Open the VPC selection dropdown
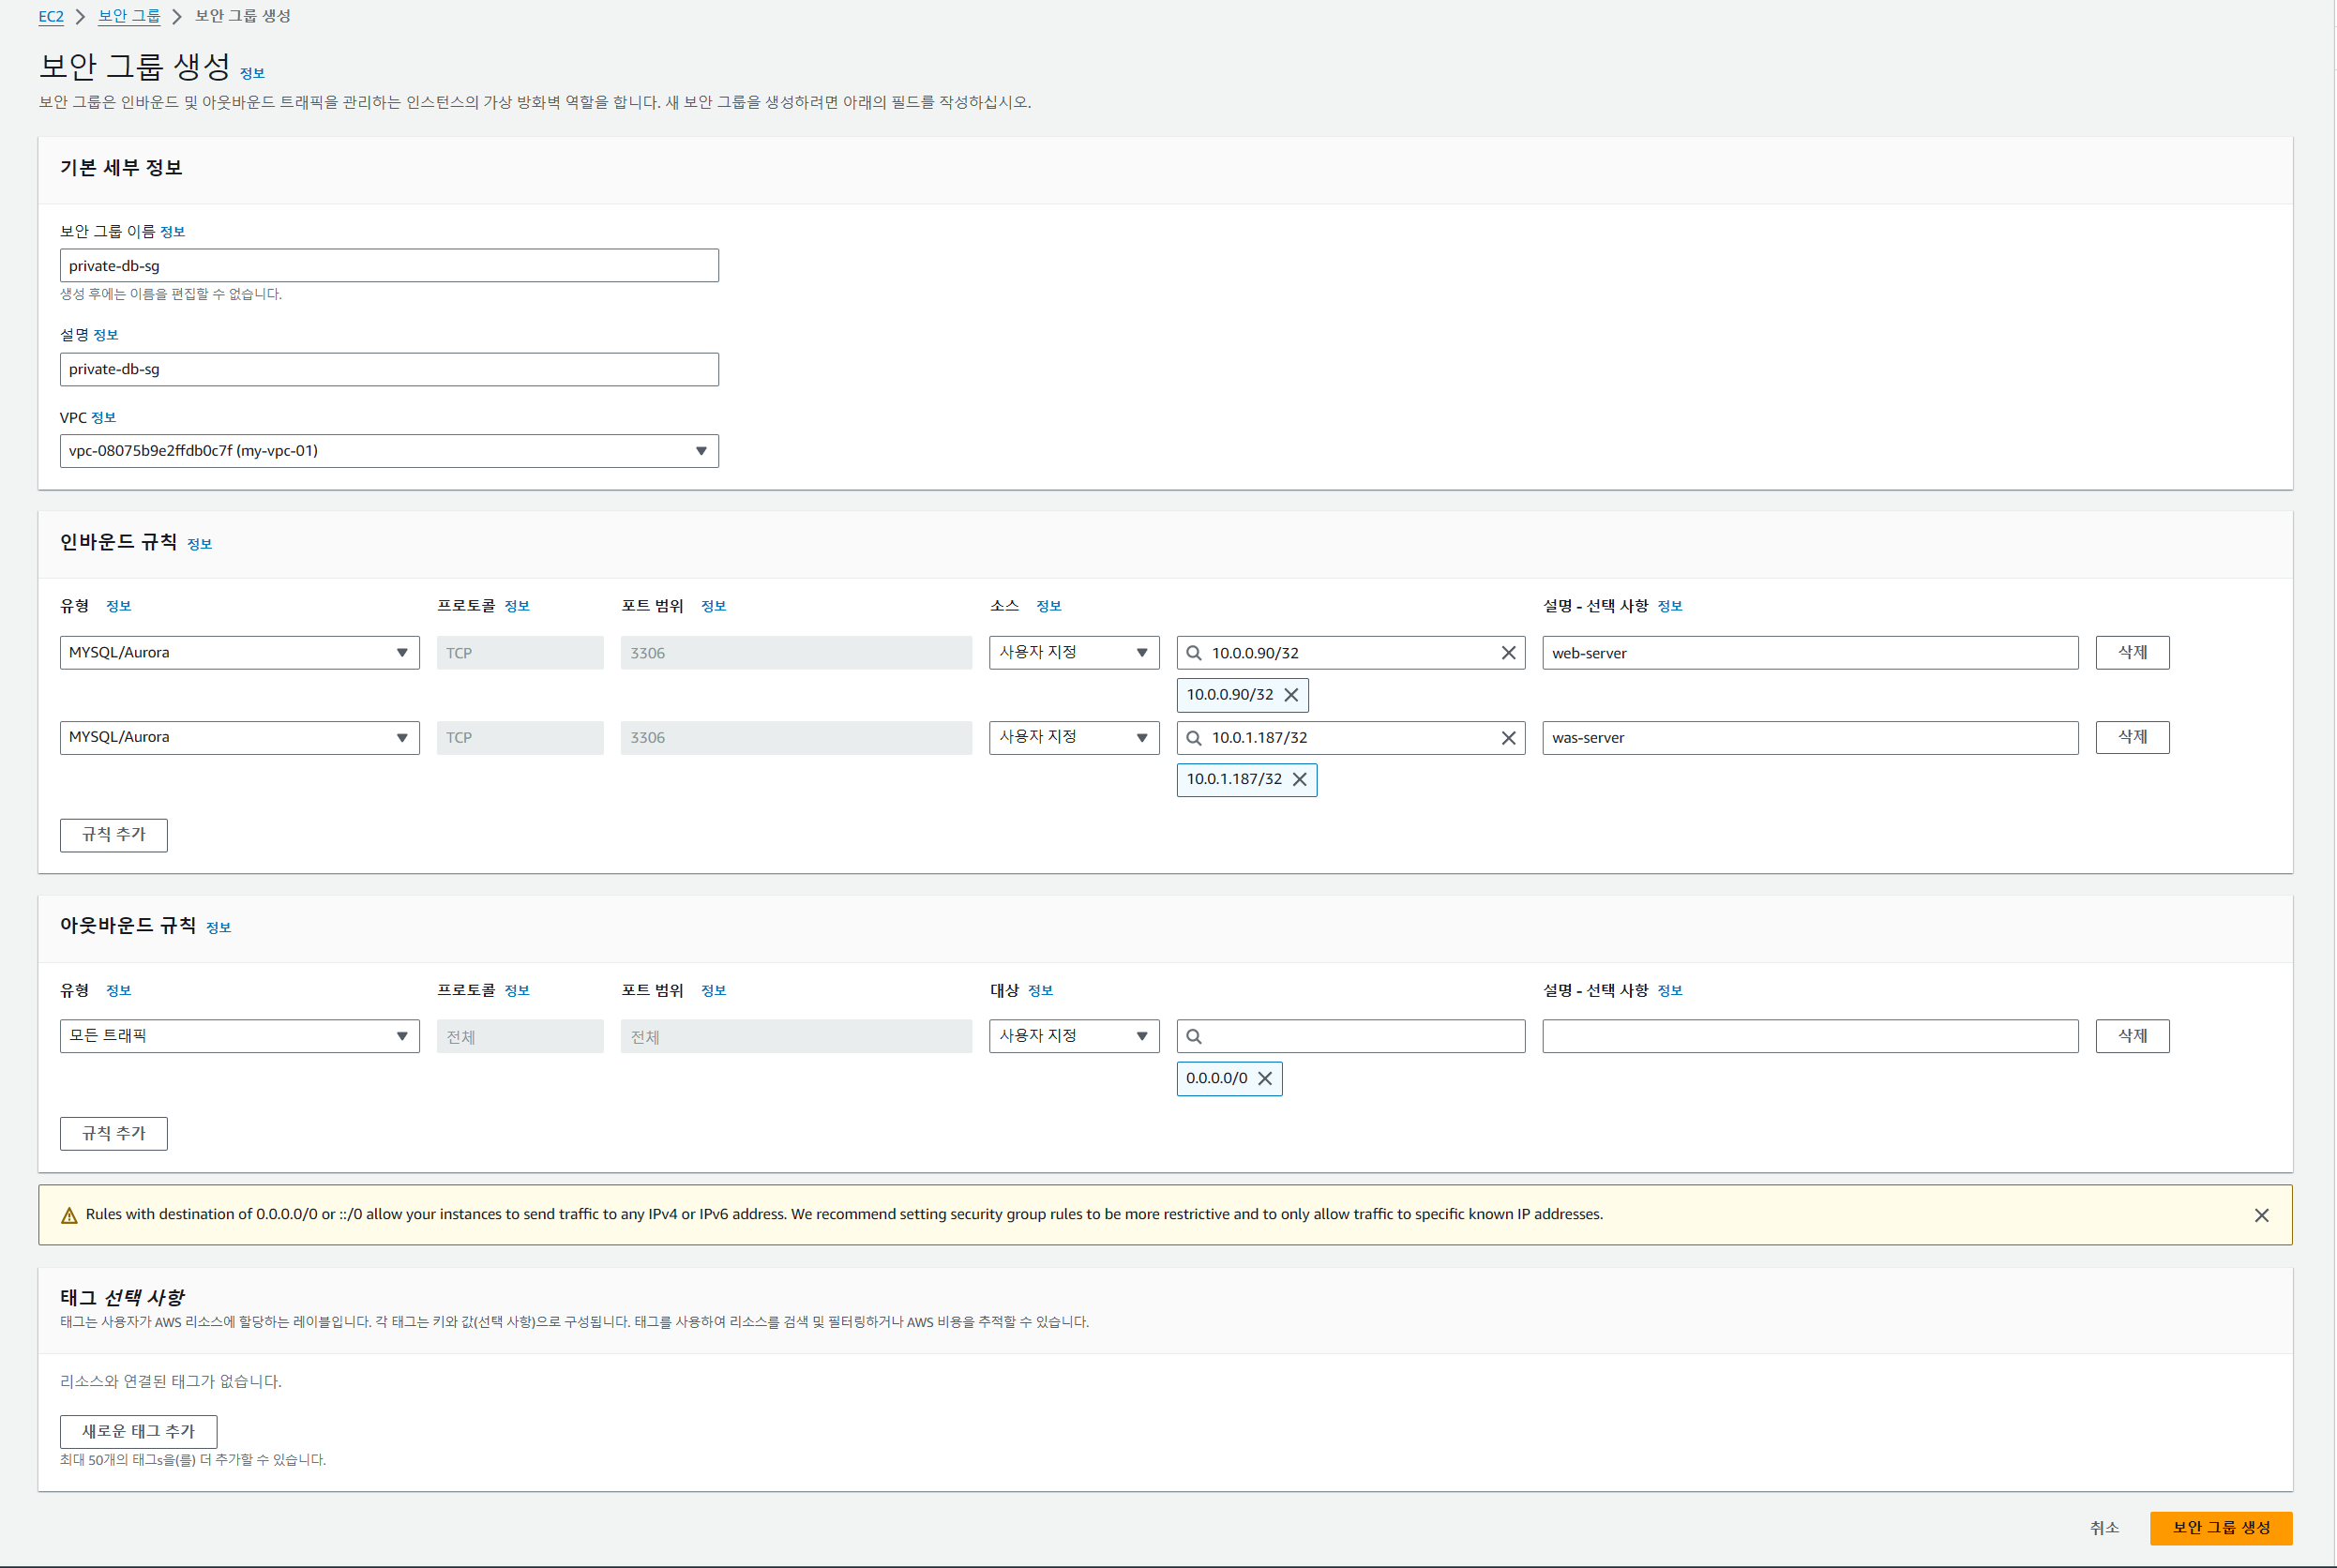This screenshot has height=1568, width=2337. [x=389, y=451]
